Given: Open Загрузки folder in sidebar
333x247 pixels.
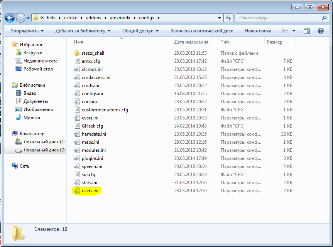Looking at the screenshot, I should point(33,53).
